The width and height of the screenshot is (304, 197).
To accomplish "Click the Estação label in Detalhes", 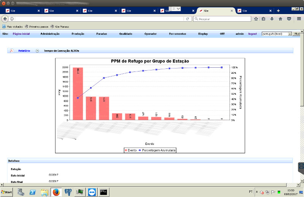I will [16, 169].
